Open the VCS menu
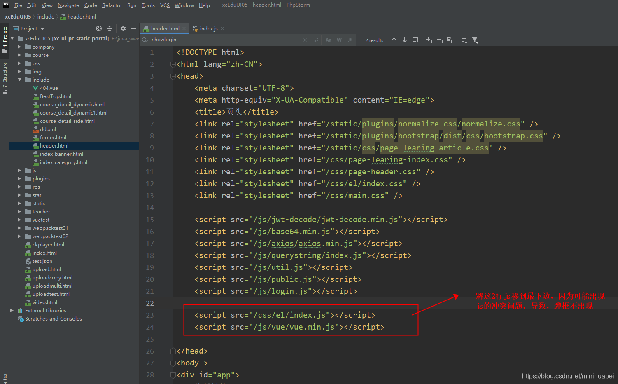618x384 pixels. pyautogui.click(x=165, y=5)
